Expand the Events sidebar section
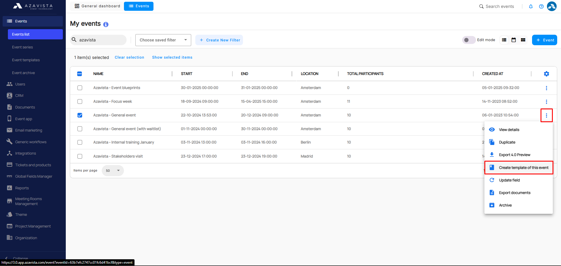This screenshot has width=561, height=266. tap(33, 21)
